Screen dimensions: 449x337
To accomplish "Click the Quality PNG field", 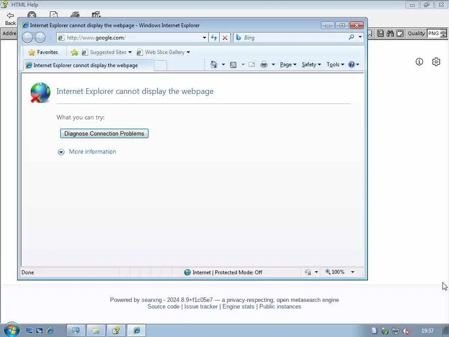I will pos(434,33).
